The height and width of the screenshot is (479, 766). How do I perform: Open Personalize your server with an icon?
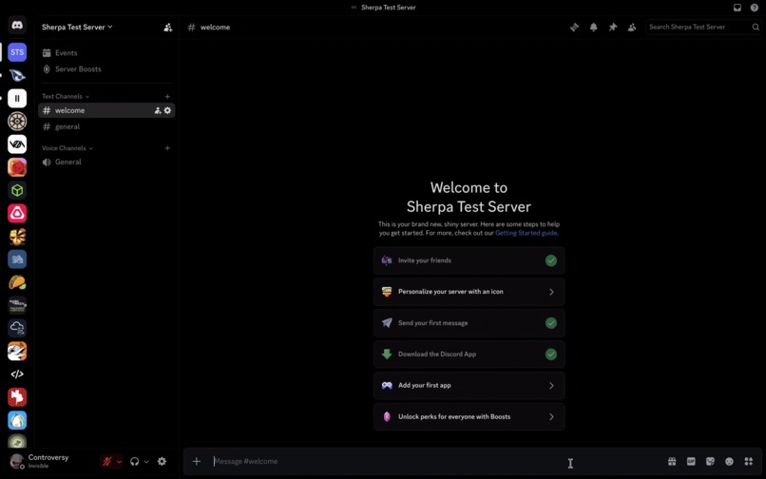[469, 292]
